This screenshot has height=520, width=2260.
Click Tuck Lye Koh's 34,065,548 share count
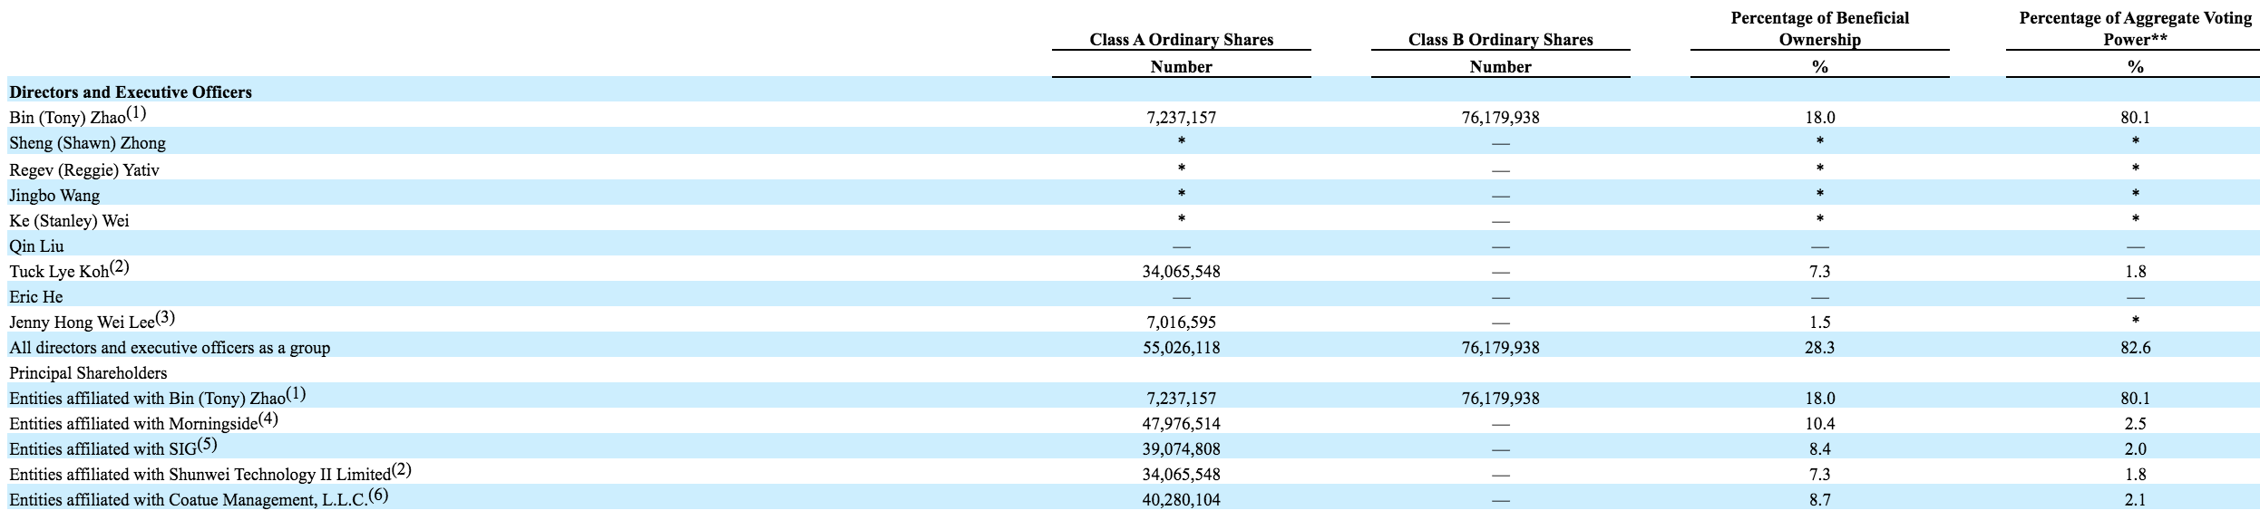1181,271
